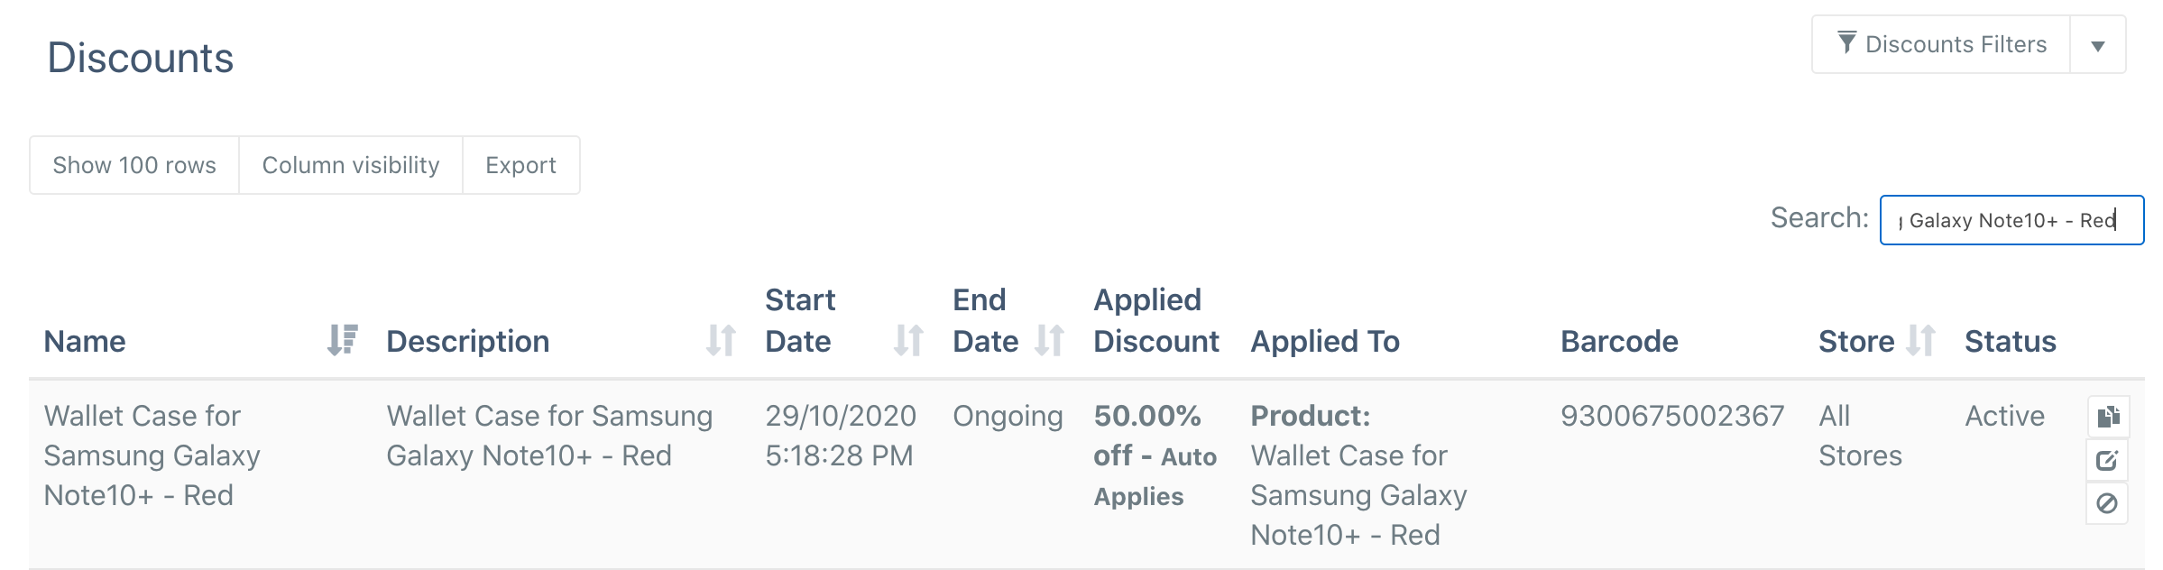The image size is (2163, 570).
Task: Sort by Store column sort arrows
Action: 1920,340
